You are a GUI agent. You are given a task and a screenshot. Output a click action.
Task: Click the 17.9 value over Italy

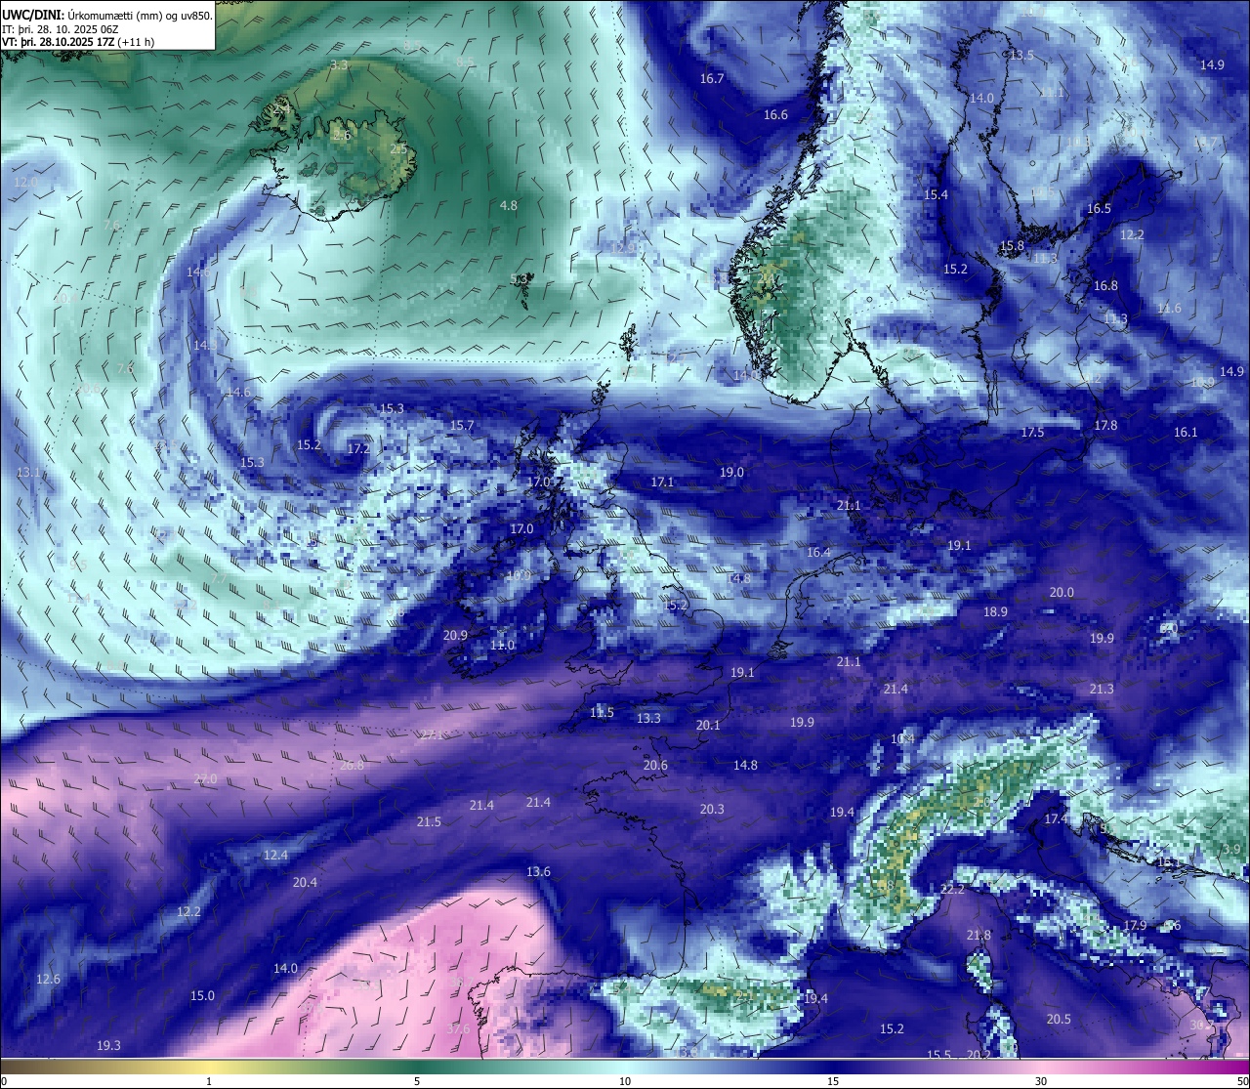pyautogui.click(x=1135, y=926)
